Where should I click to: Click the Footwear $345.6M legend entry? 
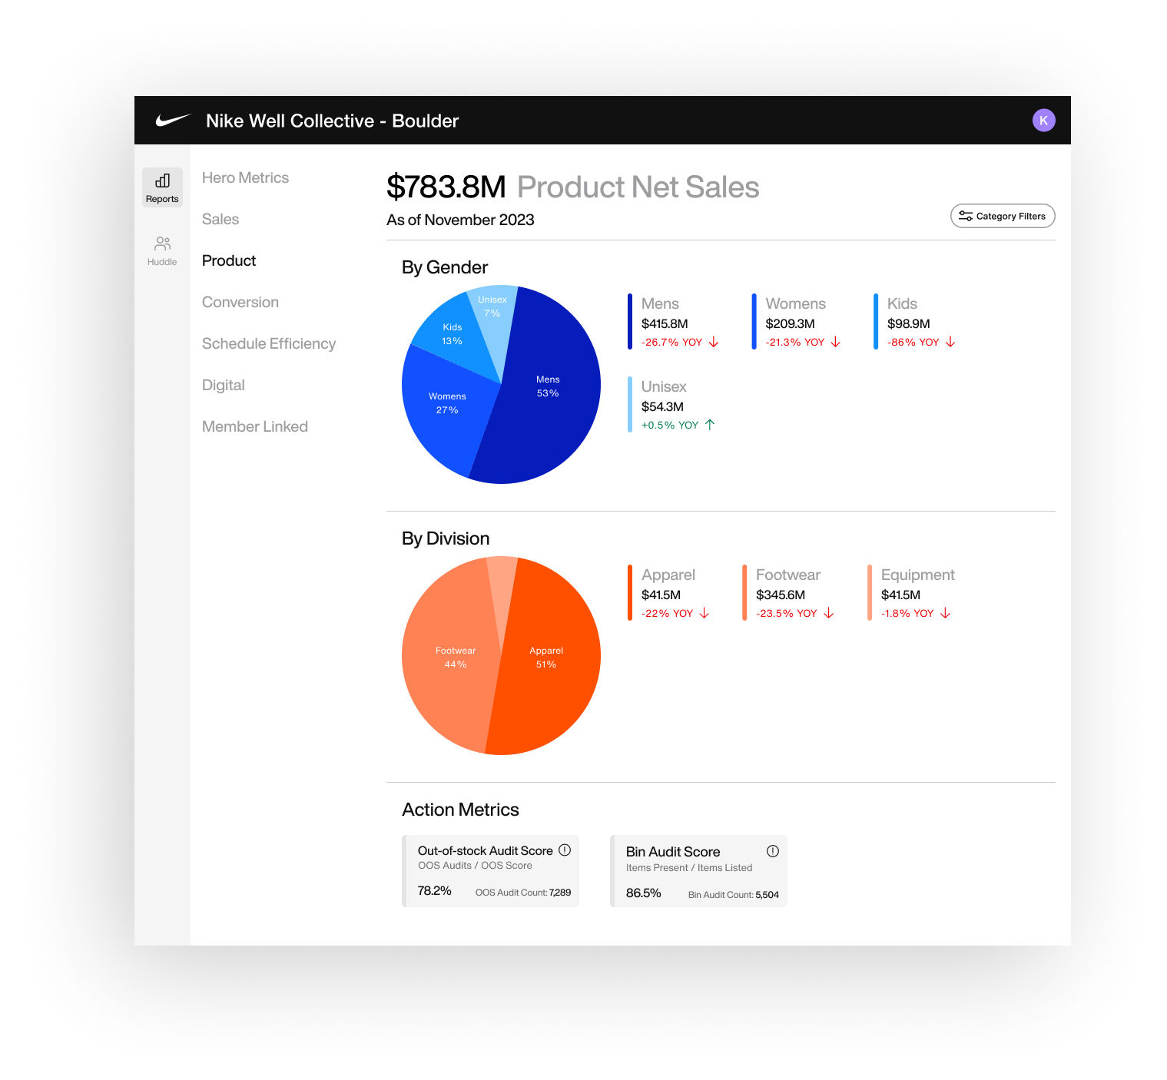click(789, 593)
